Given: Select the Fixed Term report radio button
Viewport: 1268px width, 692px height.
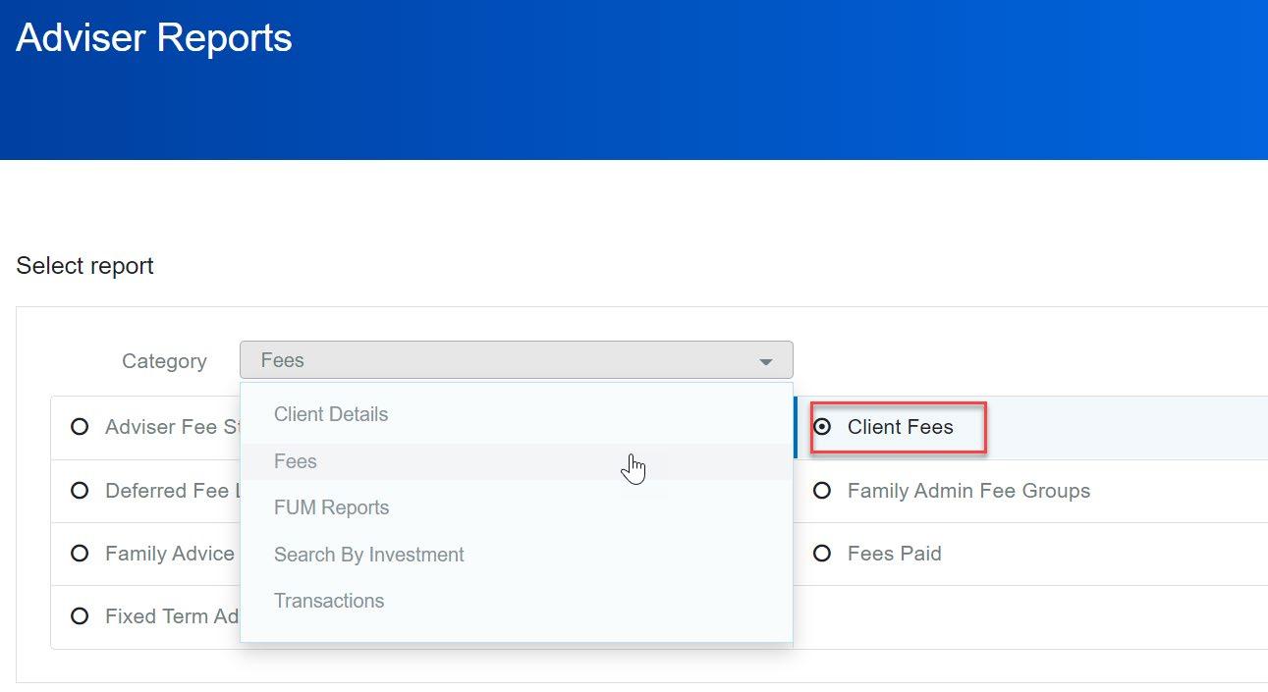Looking at the screenshot, I should [x=80, y=616].
